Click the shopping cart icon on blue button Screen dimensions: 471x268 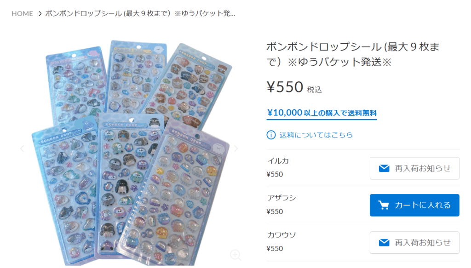click(x=383, y=205)
